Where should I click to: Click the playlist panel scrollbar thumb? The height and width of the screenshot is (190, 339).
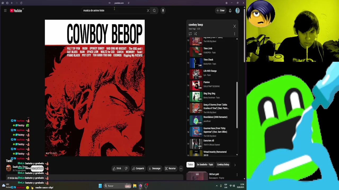click(237, 105)
